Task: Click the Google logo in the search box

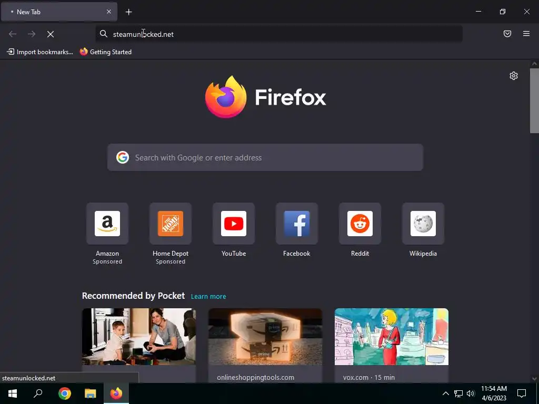Action: (x=123, y=157)
